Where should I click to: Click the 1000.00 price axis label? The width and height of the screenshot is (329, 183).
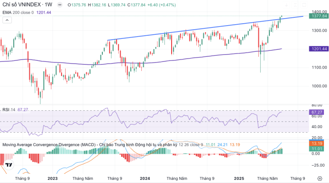click(319, 86)
